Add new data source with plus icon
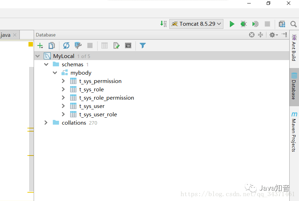This screenshot has height=201, width=299. [x=40, y=45]
